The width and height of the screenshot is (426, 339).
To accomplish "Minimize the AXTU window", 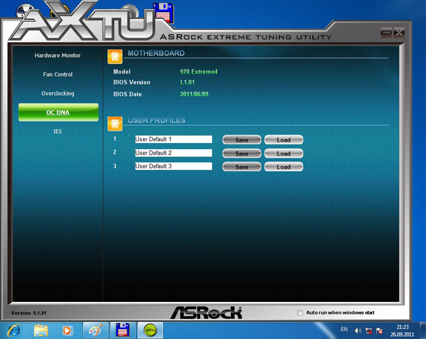I will (386, 33).
